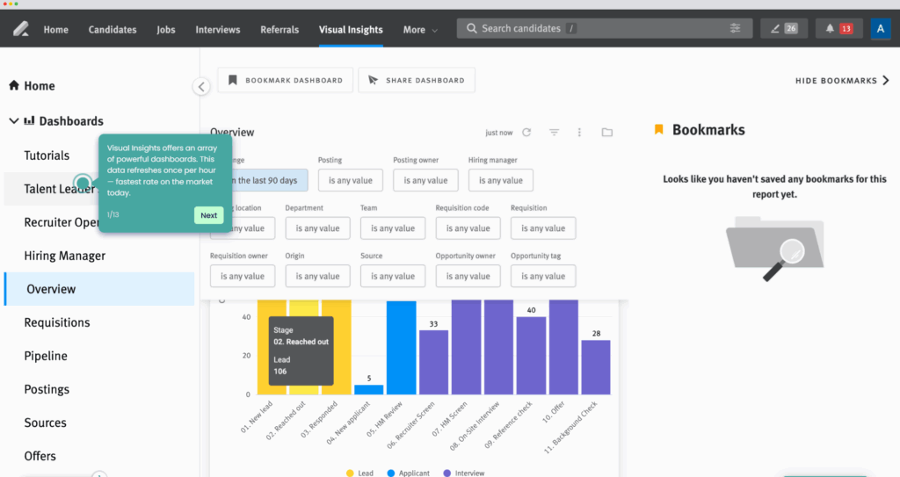
Task: Toggle Applicant series in chart legend
Action: tap(408, 473)
